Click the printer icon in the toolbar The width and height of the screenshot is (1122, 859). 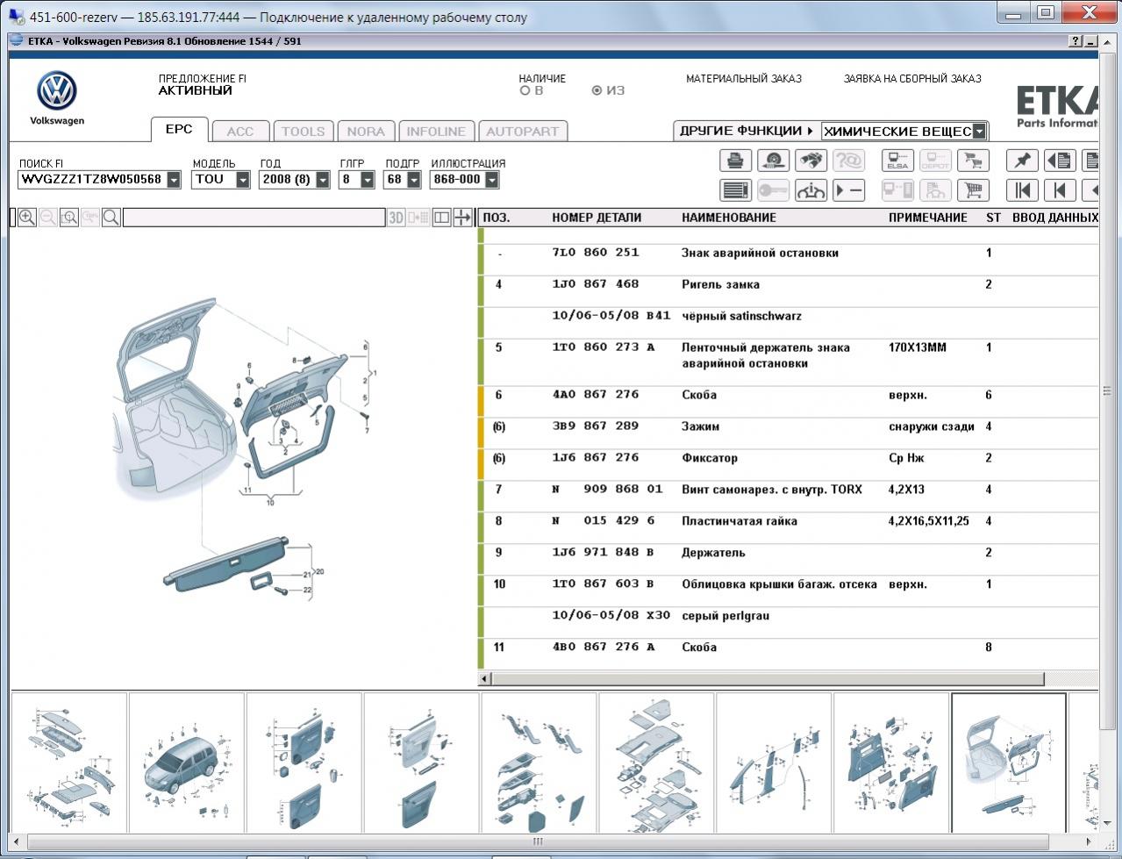pyautogui.click(x=735, y=161)
